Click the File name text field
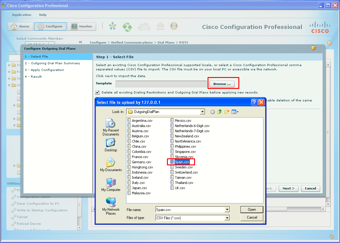340x243 pixels. tap(190, 210)
